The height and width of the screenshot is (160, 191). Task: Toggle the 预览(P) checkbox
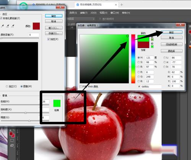(49, 39)
